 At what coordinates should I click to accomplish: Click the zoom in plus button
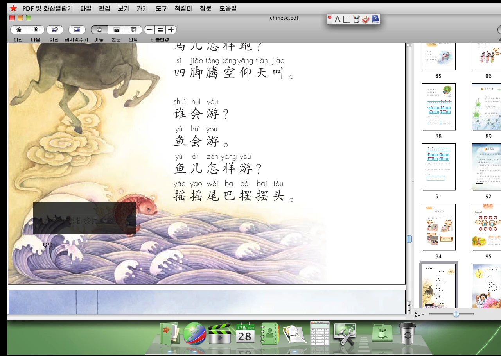[171, 30]
